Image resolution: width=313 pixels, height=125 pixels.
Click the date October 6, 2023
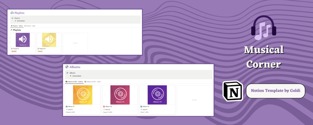tap(70, 112)
